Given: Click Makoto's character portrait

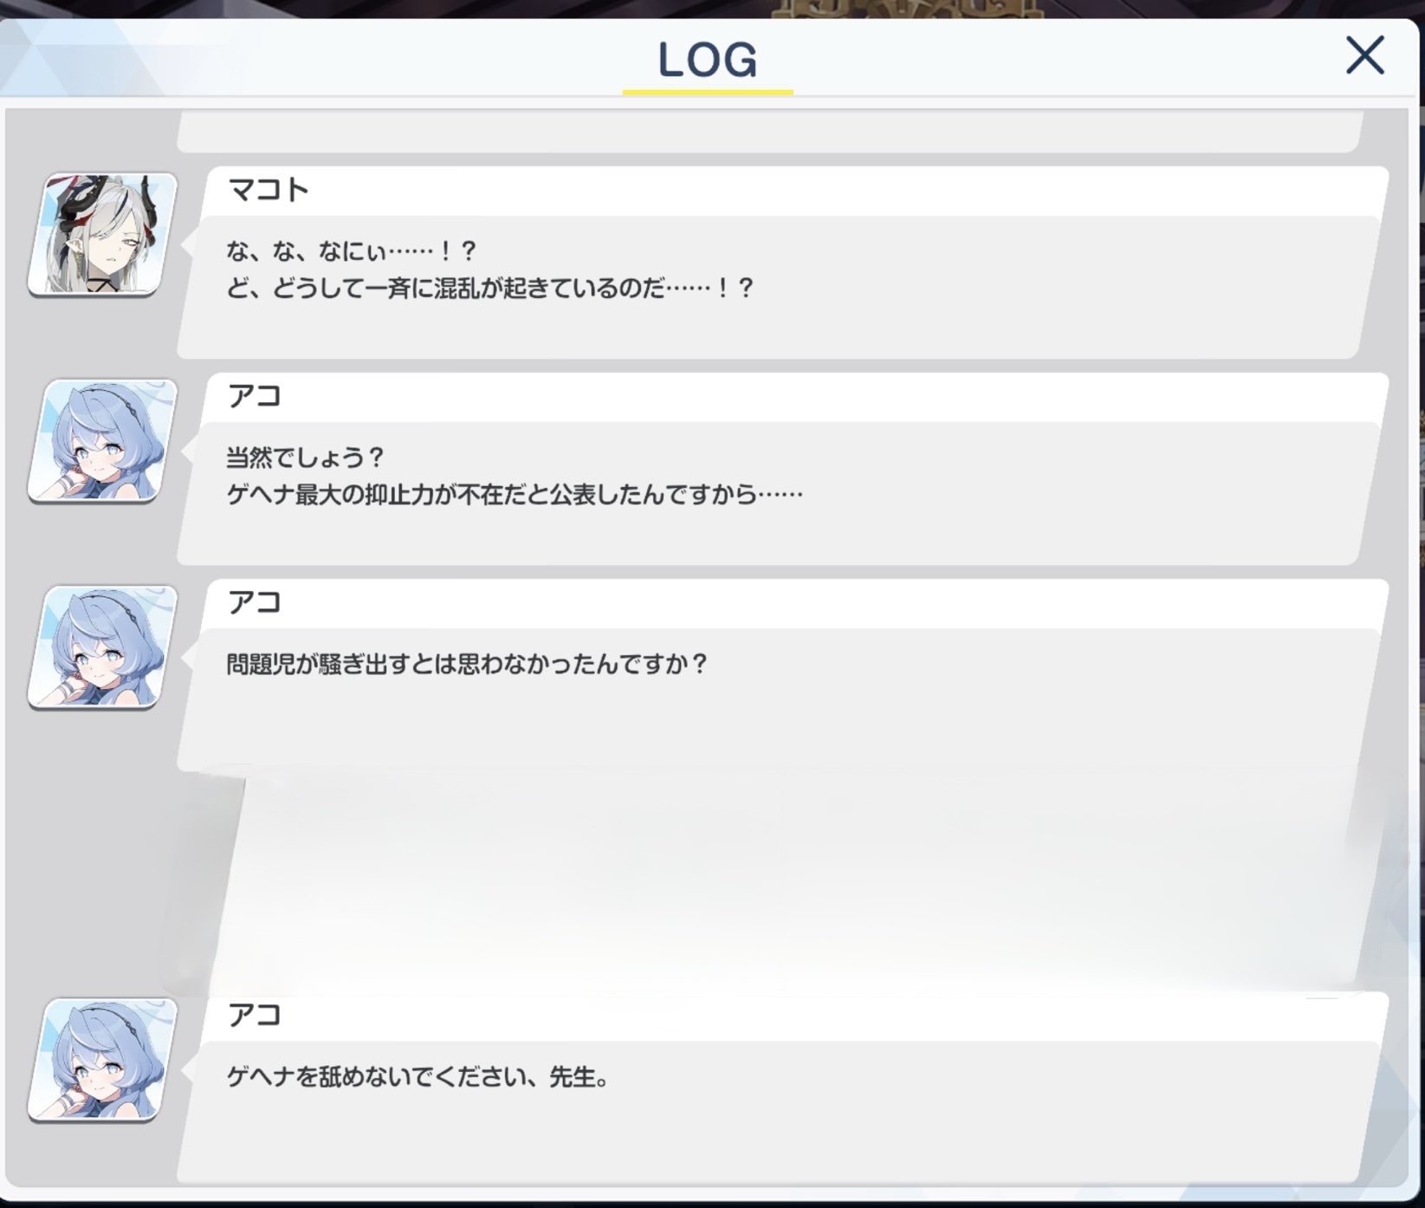Looking at the screenshot, I should [103, 234].
